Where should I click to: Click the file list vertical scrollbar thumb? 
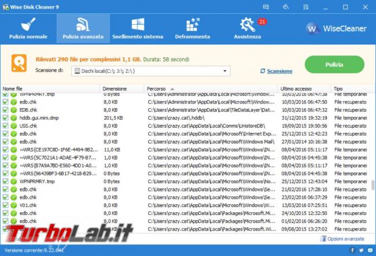[x=373, y=185]
